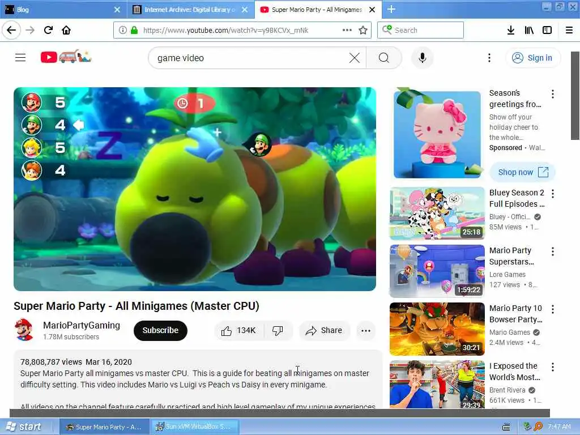Open options for Mario Party 10 video

point(553,309)
